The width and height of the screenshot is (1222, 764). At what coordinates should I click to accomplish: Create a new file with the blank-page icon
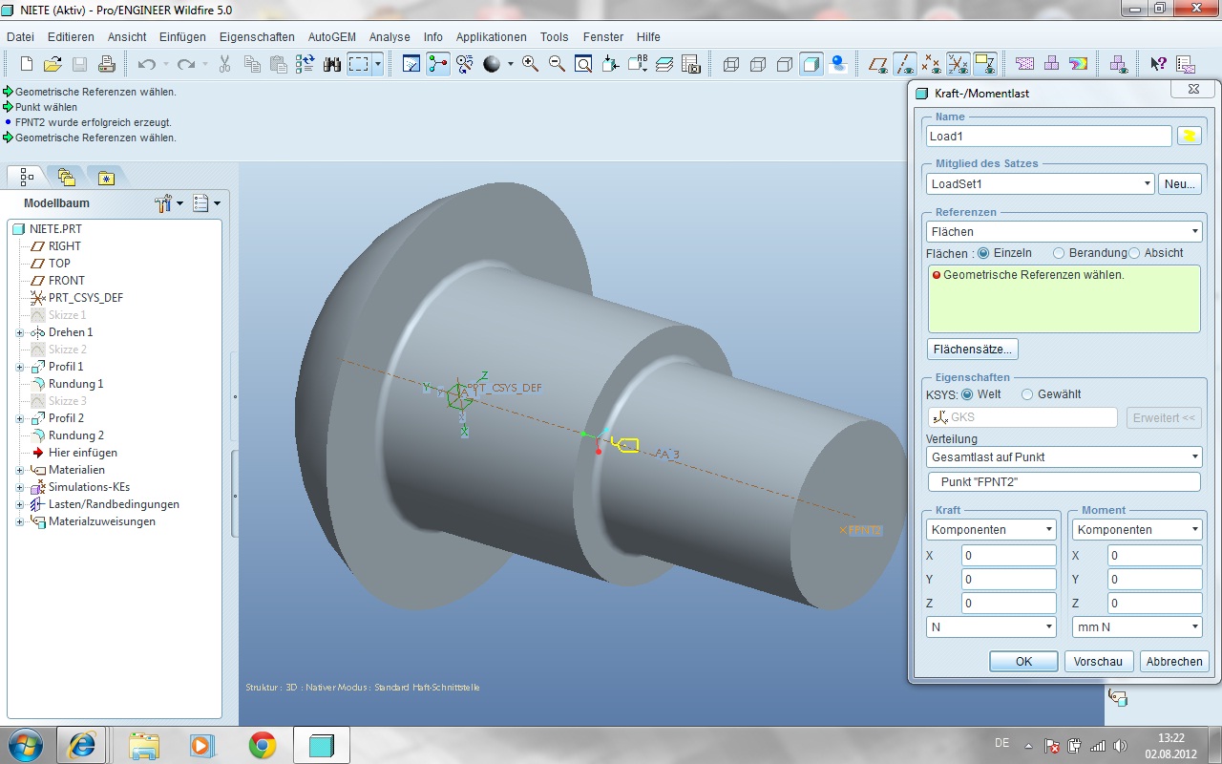(27, 64)
